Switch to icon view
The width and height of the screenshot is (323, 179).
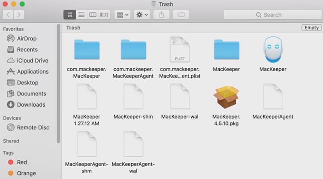pyautogui.click(x=70, y=15)
